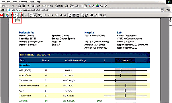
Task: Open the Favorites menu
Action: 23,2
